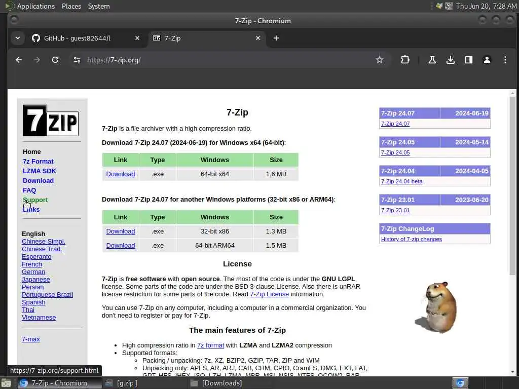This screenshot has width=519, height=389.
Task: Download the 64-bit ARM64 .exe
Action: tap(121, 246)
